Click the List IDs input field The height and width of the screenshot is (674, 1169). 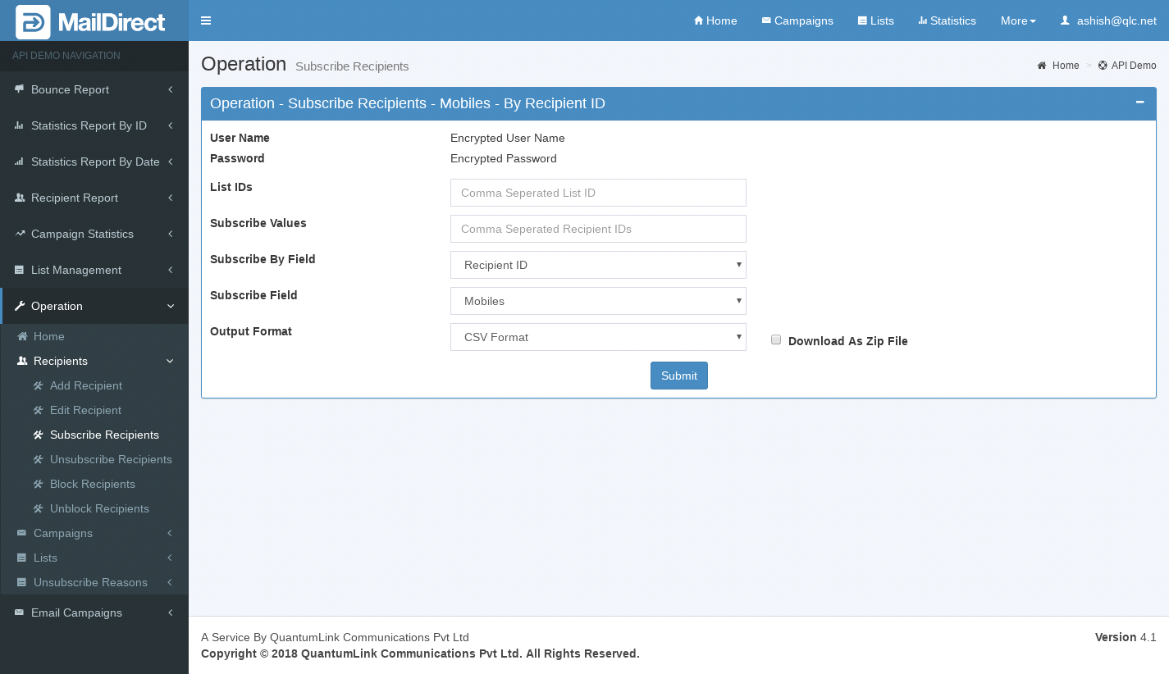click(x=598, y=193)
